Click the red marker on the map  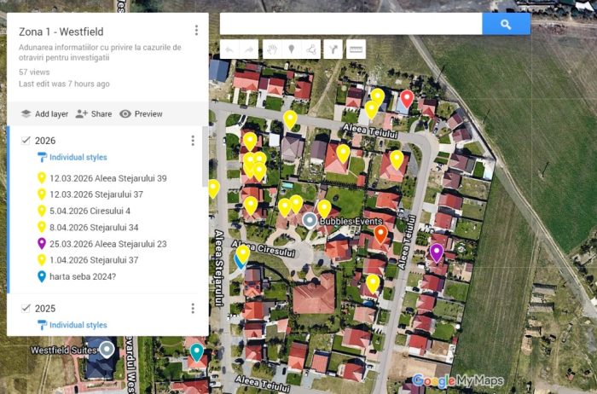click(x=407, y=99)
